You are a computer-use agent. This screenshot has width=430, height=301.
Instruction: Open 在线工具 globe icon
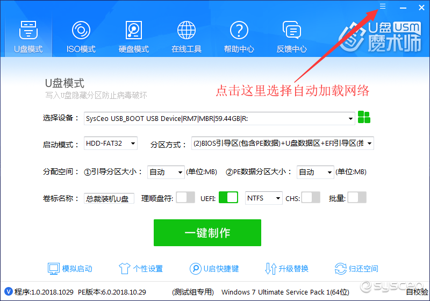pos(186,30)
